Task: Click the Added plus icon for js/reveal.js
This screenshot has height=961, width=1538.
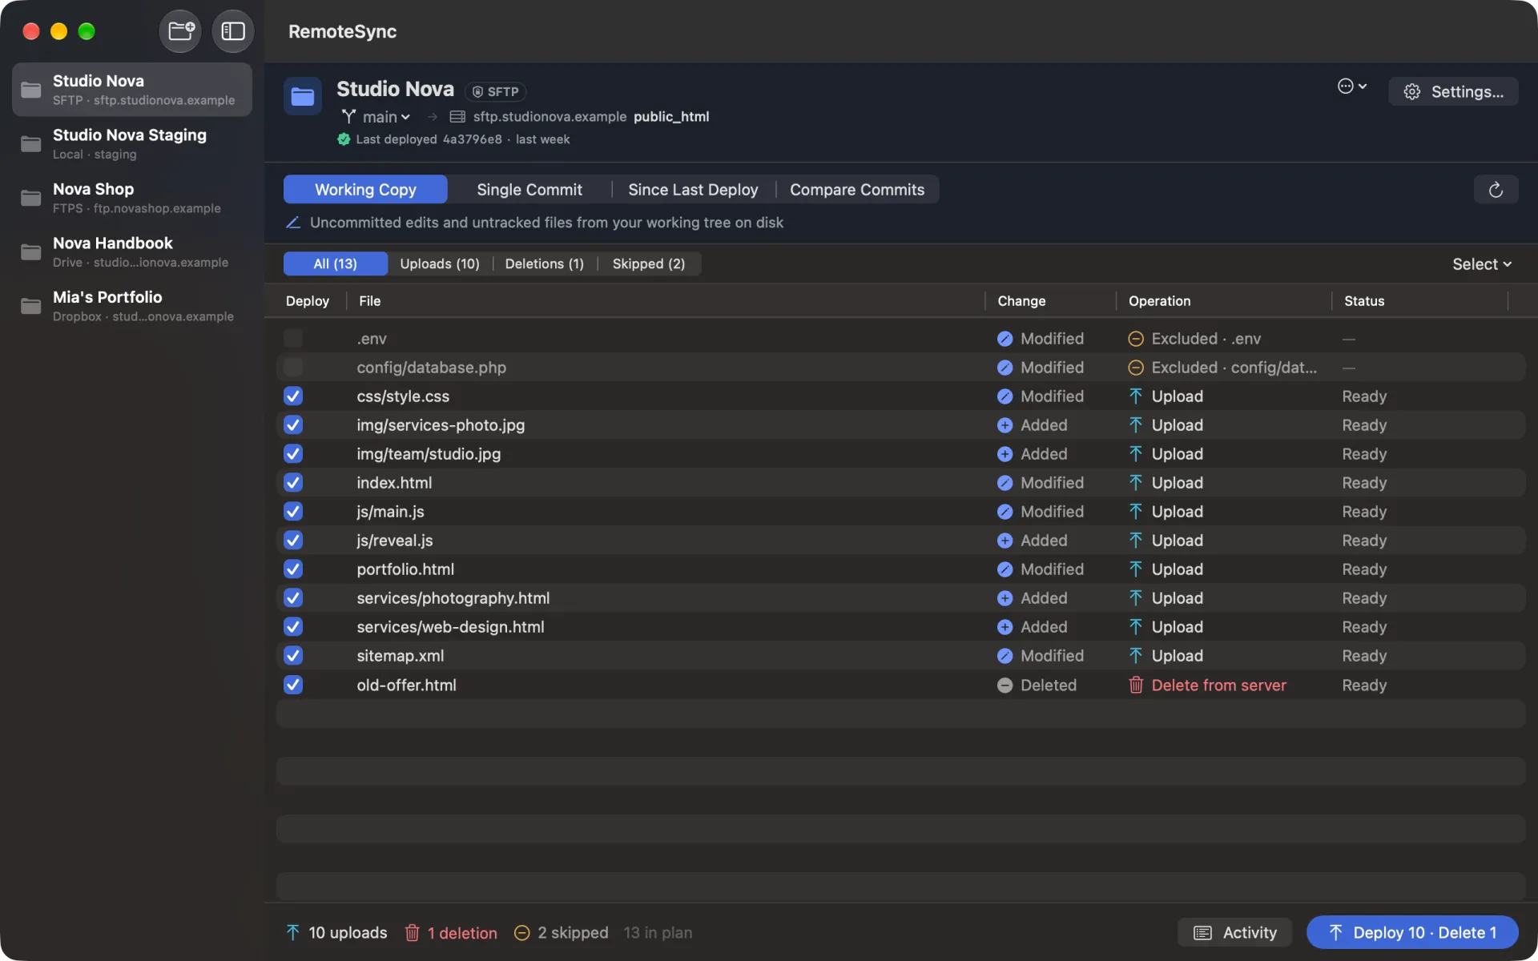Action: 1005,541
